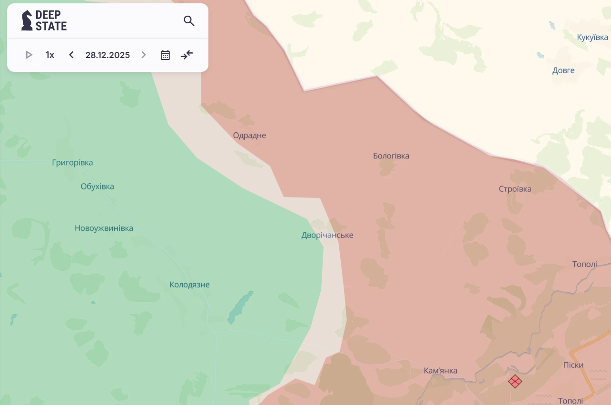Advance to next date with right chevron

144,55
